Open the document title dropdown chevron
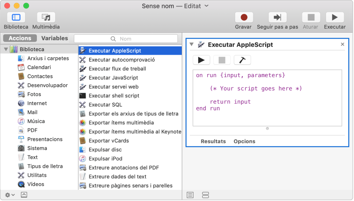This screenshot has width=354, height=201. pyautogui.click(x=206, y=6)
